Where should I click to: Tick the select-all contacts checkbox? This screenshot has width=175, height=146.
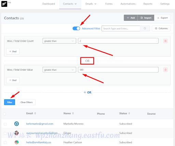click(x=4, y=114)
